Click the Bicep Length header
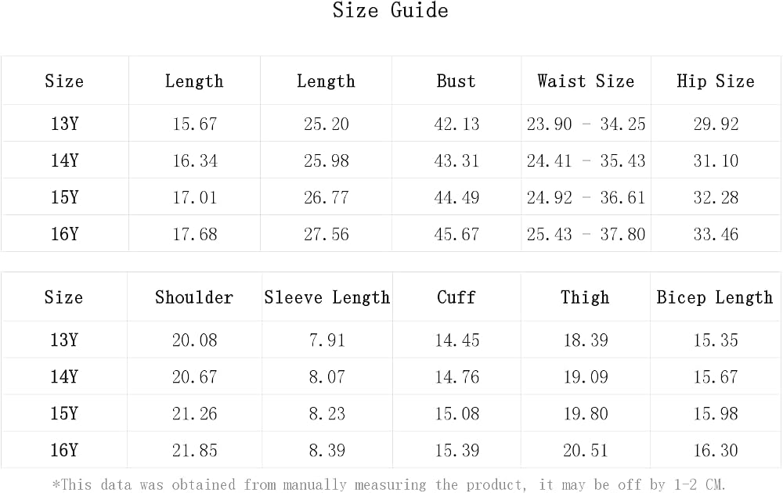The width and height of the screenshot is (783, 493). pos(715,297)
